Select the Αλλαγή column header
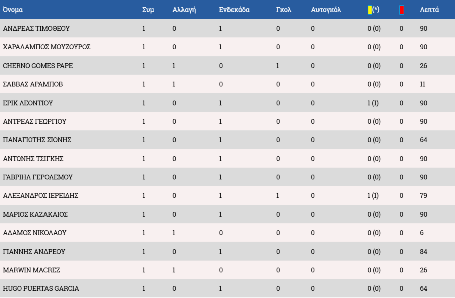 [x=184, y=10]
